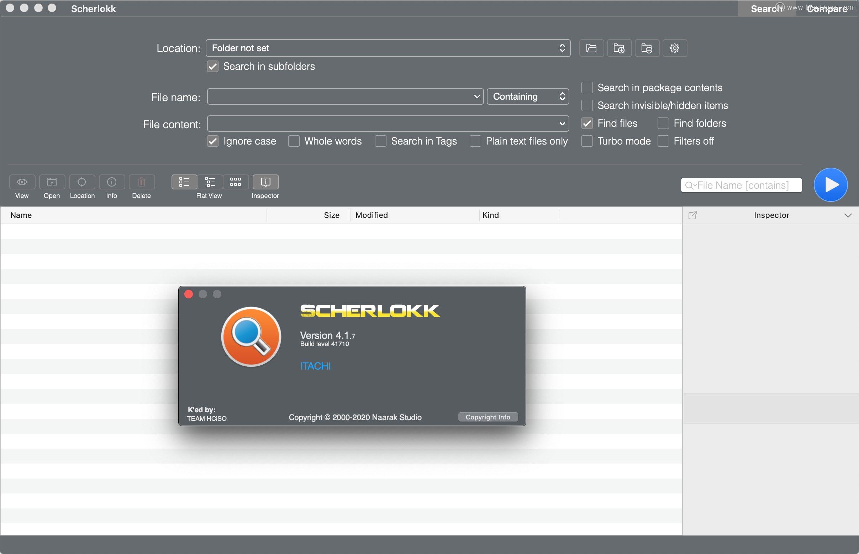Viewport: 859px width, 554px height.
Task: Click the Copyright Info button
Action: click(488, 417)
